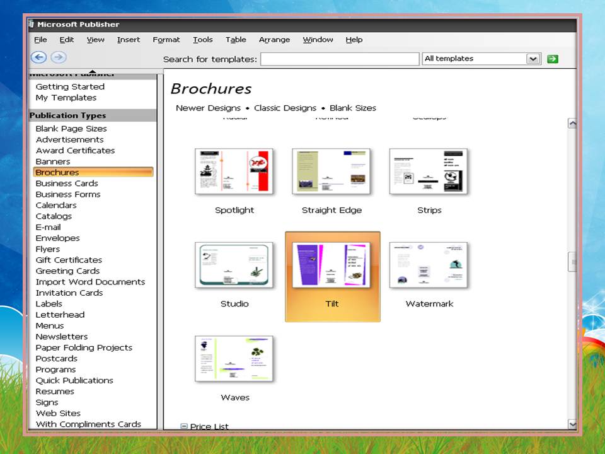This screenshot has width=605, height=454.
Task: Click the blue Back arrow button
Action: pyautogui.click(x=38, y=57)
